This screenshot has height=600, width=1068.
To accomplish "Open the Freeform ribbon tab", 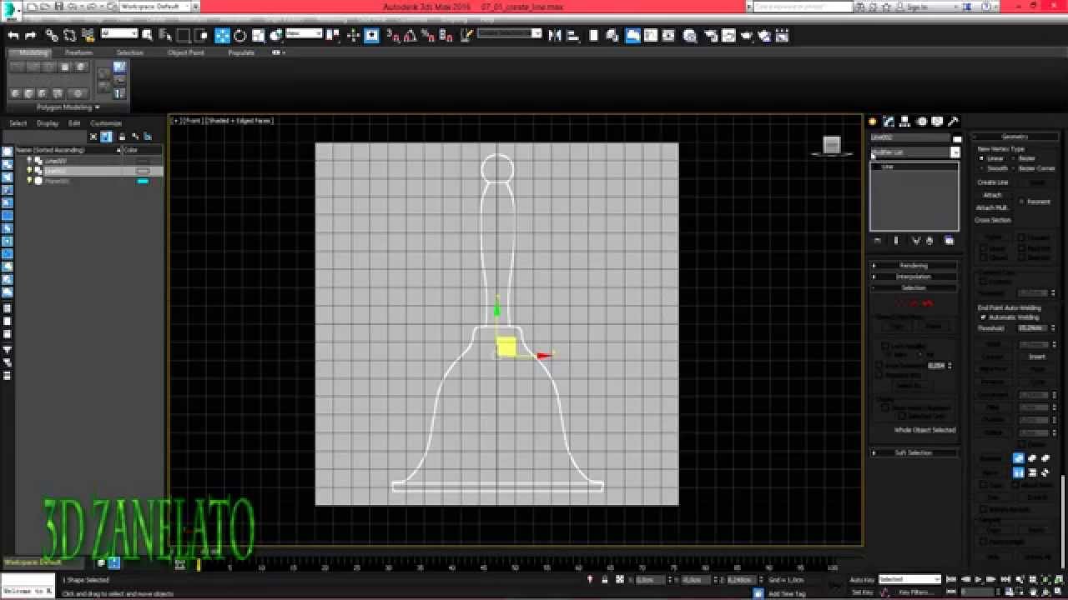I will 79,52.
